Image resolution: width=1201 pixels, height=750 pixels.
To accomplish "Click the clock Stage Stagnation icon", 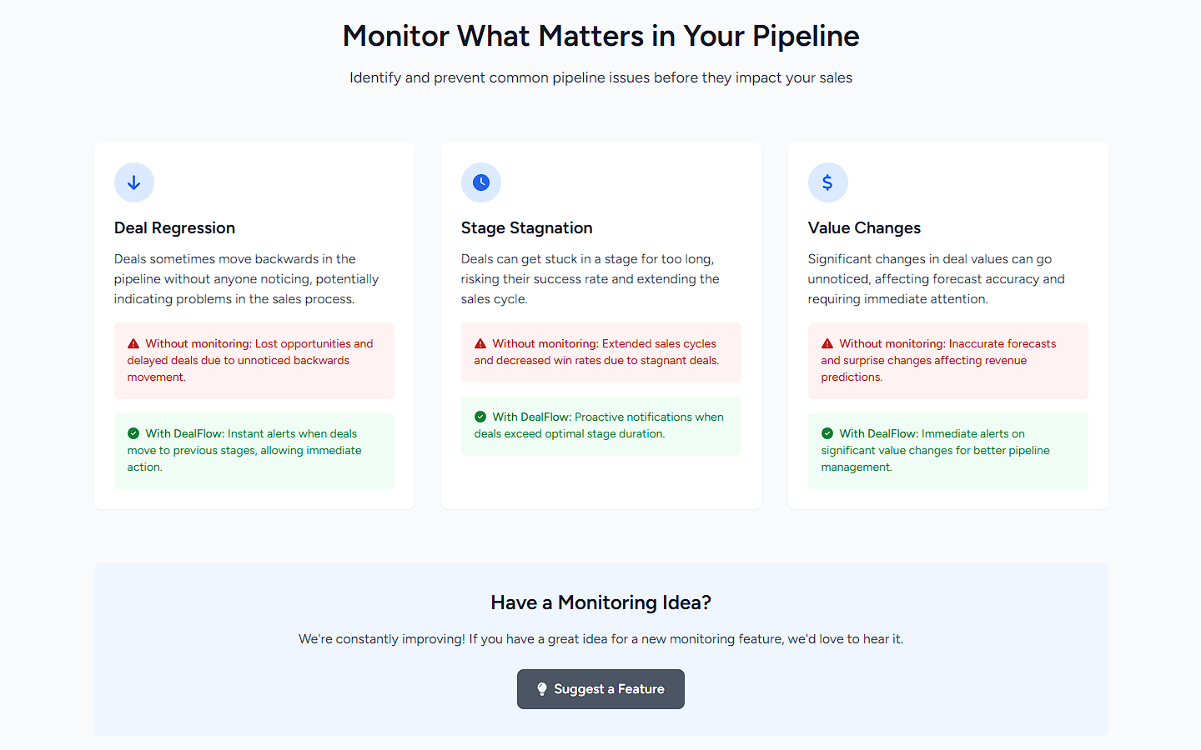I will coord(481,182).
